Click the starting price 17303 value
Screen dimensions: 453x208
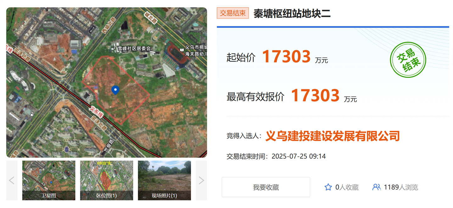tap(286, 57)
